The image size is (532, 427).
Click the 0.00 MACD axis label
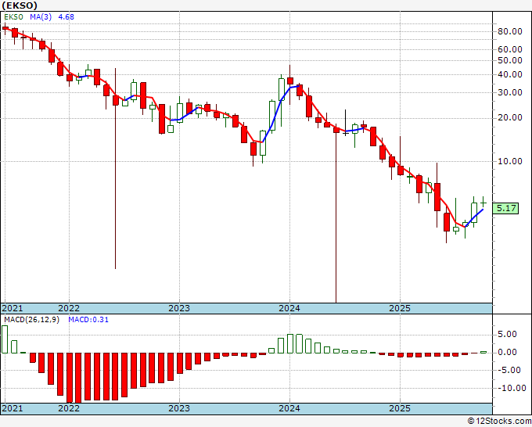[x=507, y=353]
